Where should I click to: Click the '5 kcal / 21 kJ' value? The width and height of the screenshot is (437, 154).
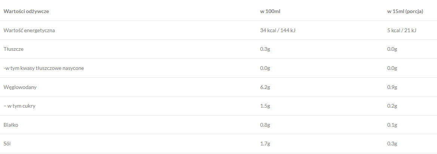point(401,30)
